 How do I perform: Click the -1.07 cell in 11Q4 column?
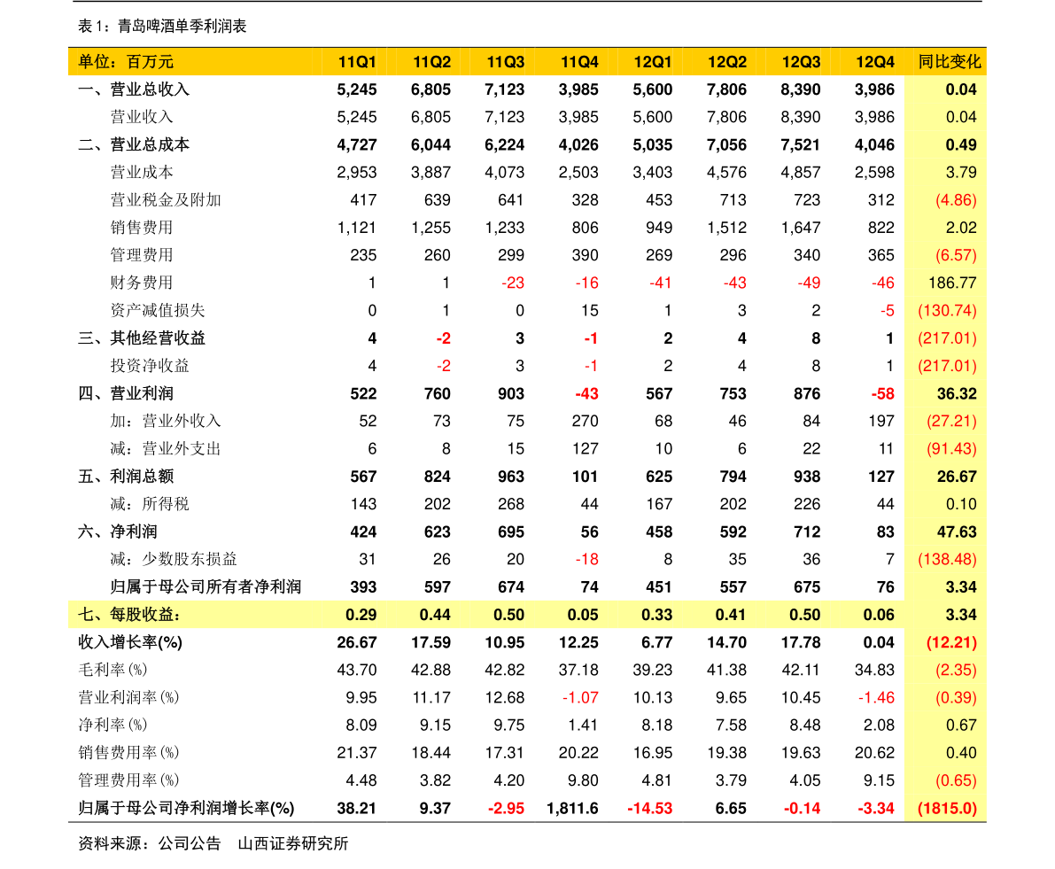click(580, 698)
